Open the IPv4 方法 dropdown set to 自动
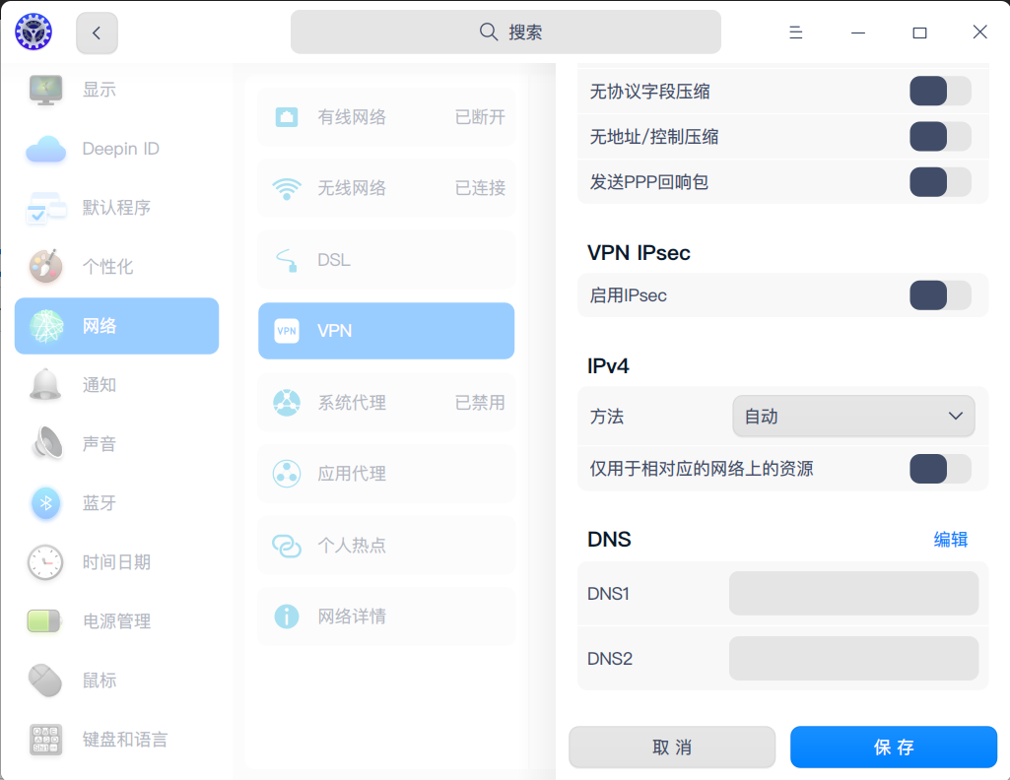The image size is (1010, 780). click(853, 417)
